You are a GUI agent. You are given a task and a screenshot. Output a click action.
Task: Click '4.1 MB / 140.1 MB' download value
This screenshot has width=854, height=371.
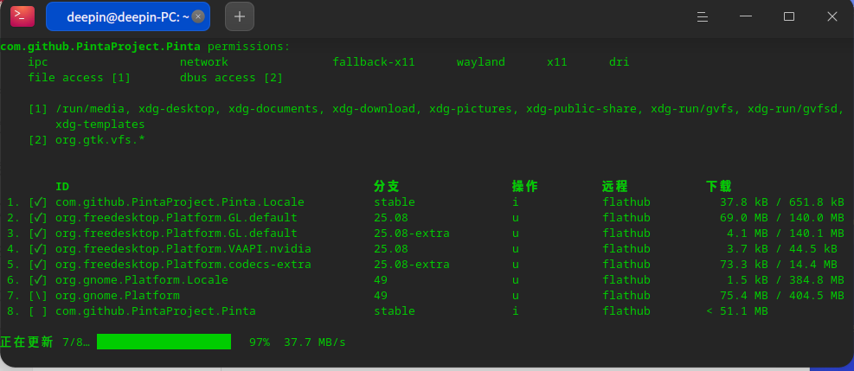click(x=785, y=233)
